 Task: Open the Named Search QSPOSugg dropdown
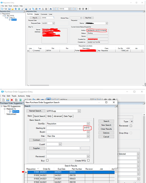79,111
